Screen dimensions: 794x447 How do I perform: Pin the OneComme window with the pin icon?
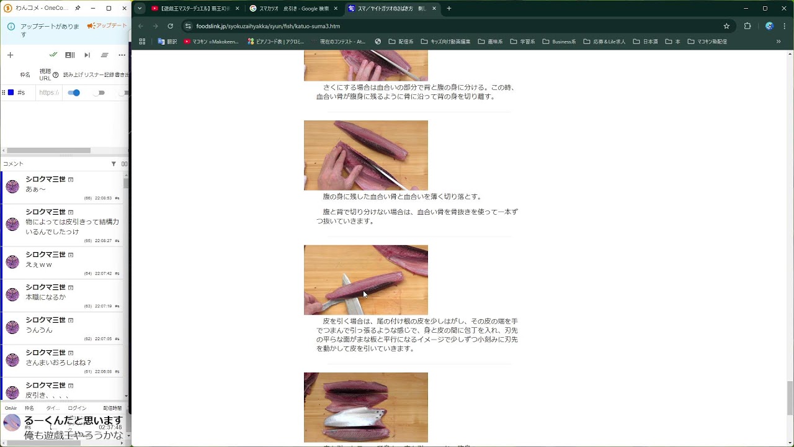point(78,8)
